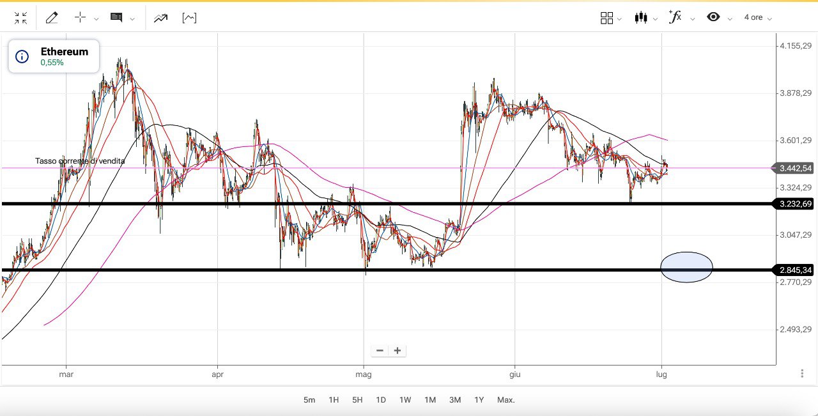Expand the 4 ore timeframe dropdown
Image resolution: width=818 pixels, height=416 pixels.
pos(758,18)
